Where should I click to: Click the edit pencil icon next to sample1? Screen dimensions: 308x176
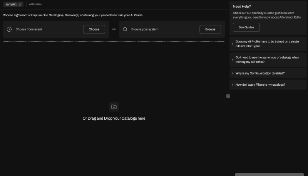pos(20,4)
